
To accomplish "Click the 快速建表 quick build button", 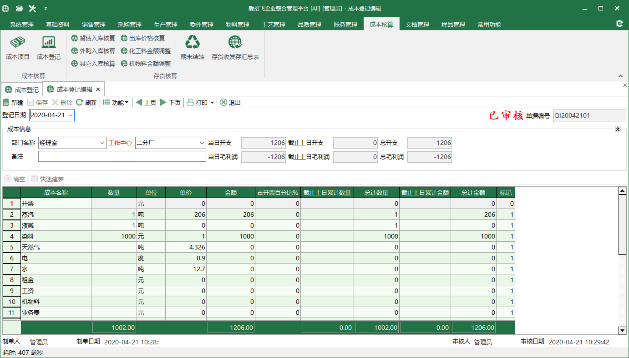I will (47, 179).
